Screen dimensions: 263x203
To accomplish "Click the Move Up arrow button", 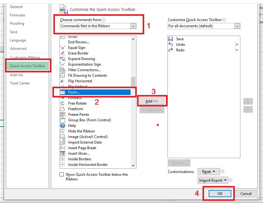I will [248, 101].
